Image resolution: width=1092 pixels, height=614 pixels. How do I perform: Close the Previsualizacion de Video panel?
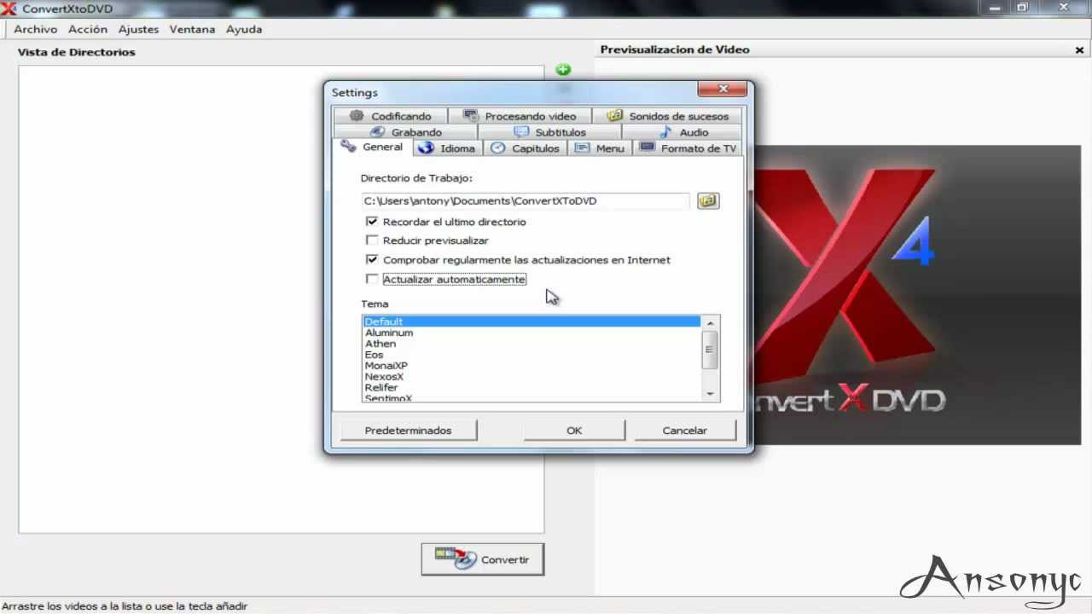click(x=1079, y=50)
